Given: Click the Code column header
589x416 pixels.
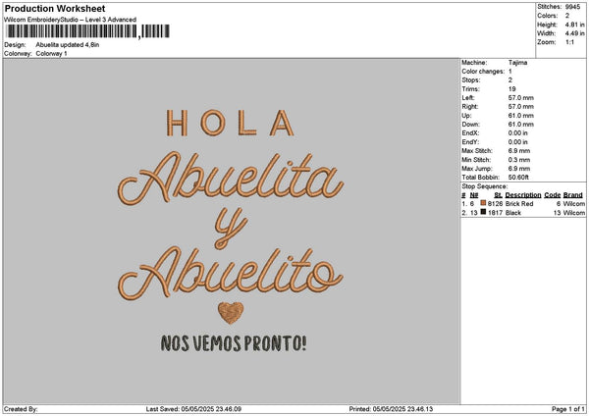Looking at the screenshot, I should 552,195.
